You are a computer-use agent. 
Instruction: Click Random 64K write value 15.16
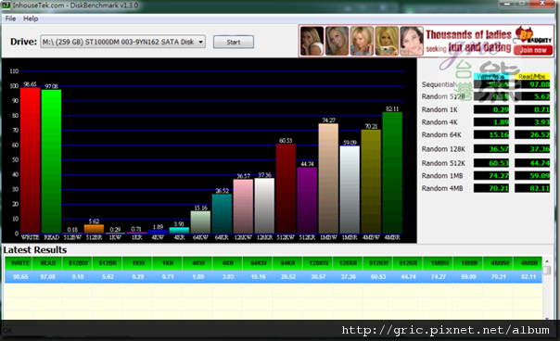click(x=491, y=134)
